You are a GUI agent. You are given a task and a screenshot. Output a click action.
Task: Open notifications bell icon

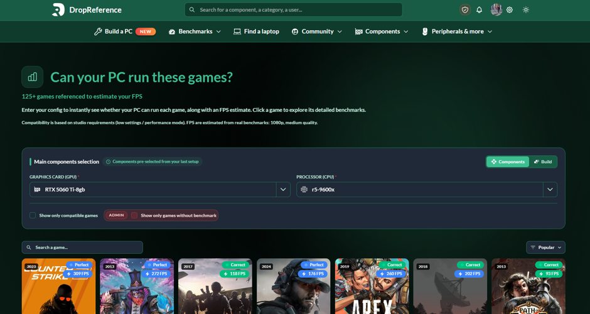[x=479, y=10]
